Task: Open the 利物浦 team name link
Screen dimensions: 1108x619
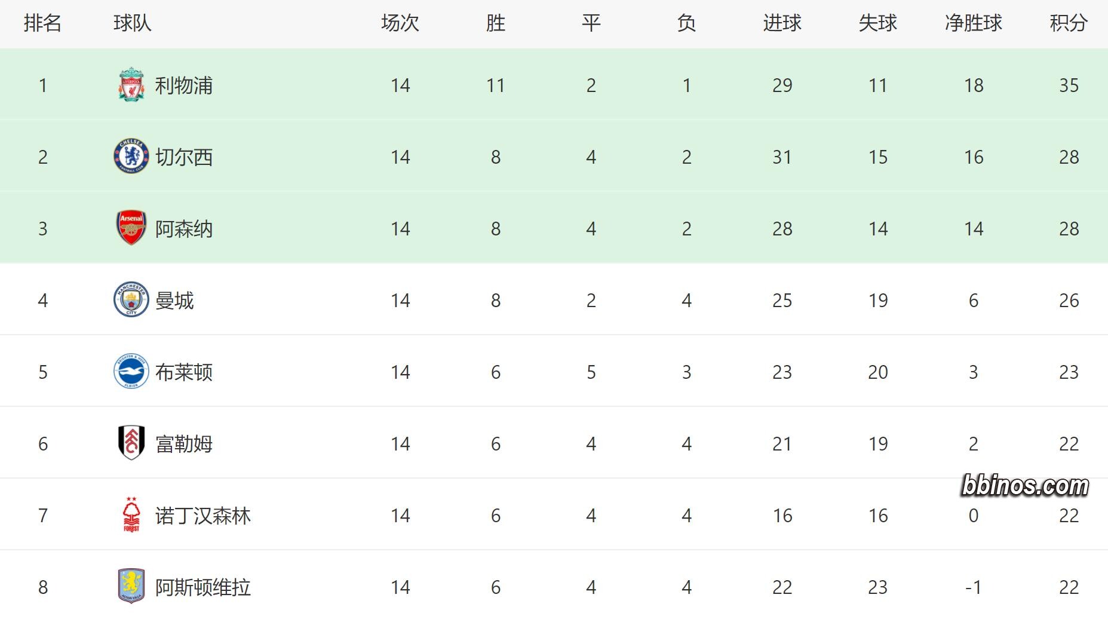Action: point(183,85)
